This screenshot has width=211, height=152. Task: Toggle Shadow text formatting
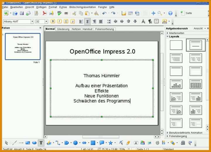[x=73, y=21]
